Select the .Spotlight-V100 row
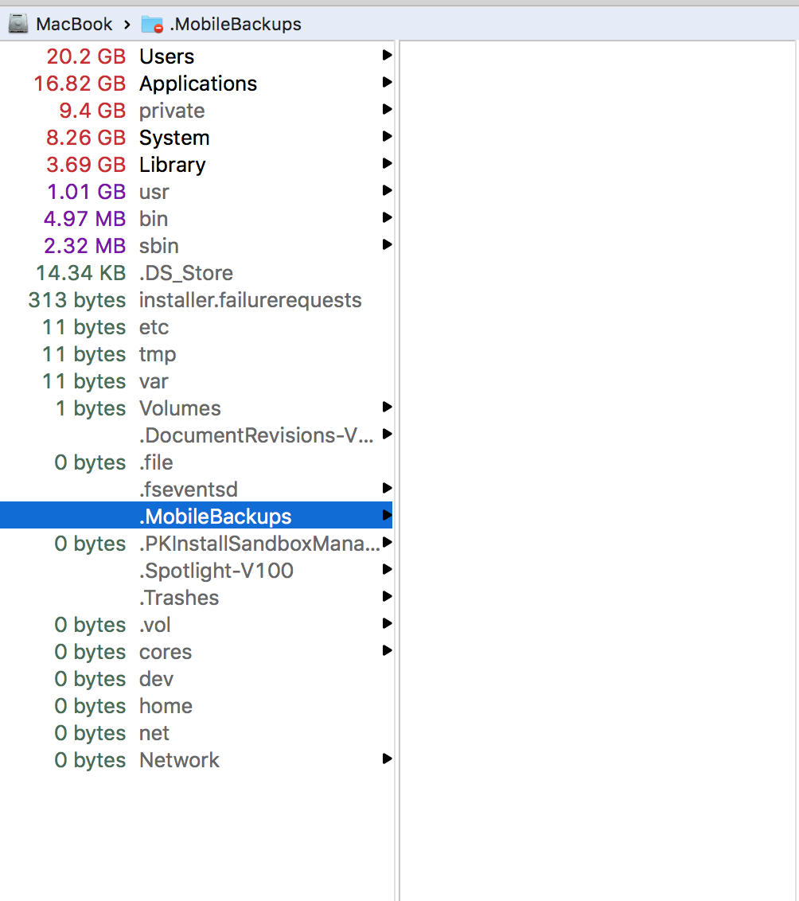This screenshot has width=799, height=901. [197, 570]
